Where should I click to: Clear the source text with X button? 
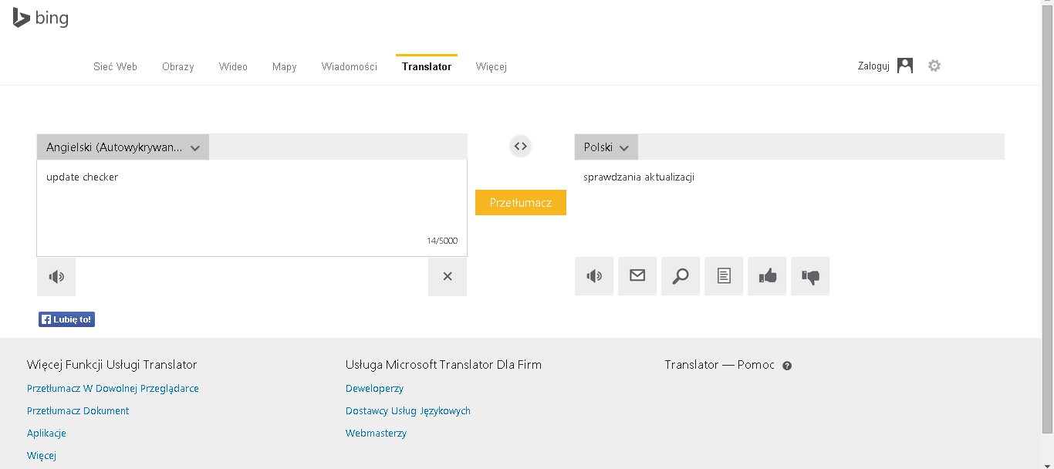(x=448, y=277)
